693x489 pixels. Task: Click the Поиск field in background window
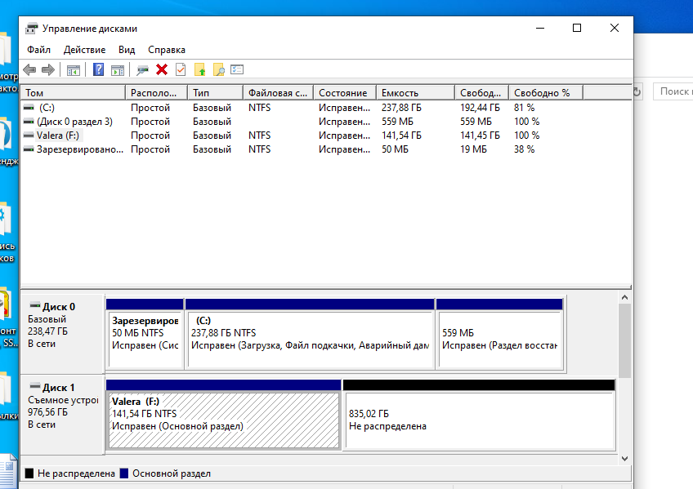coord(673,91)
